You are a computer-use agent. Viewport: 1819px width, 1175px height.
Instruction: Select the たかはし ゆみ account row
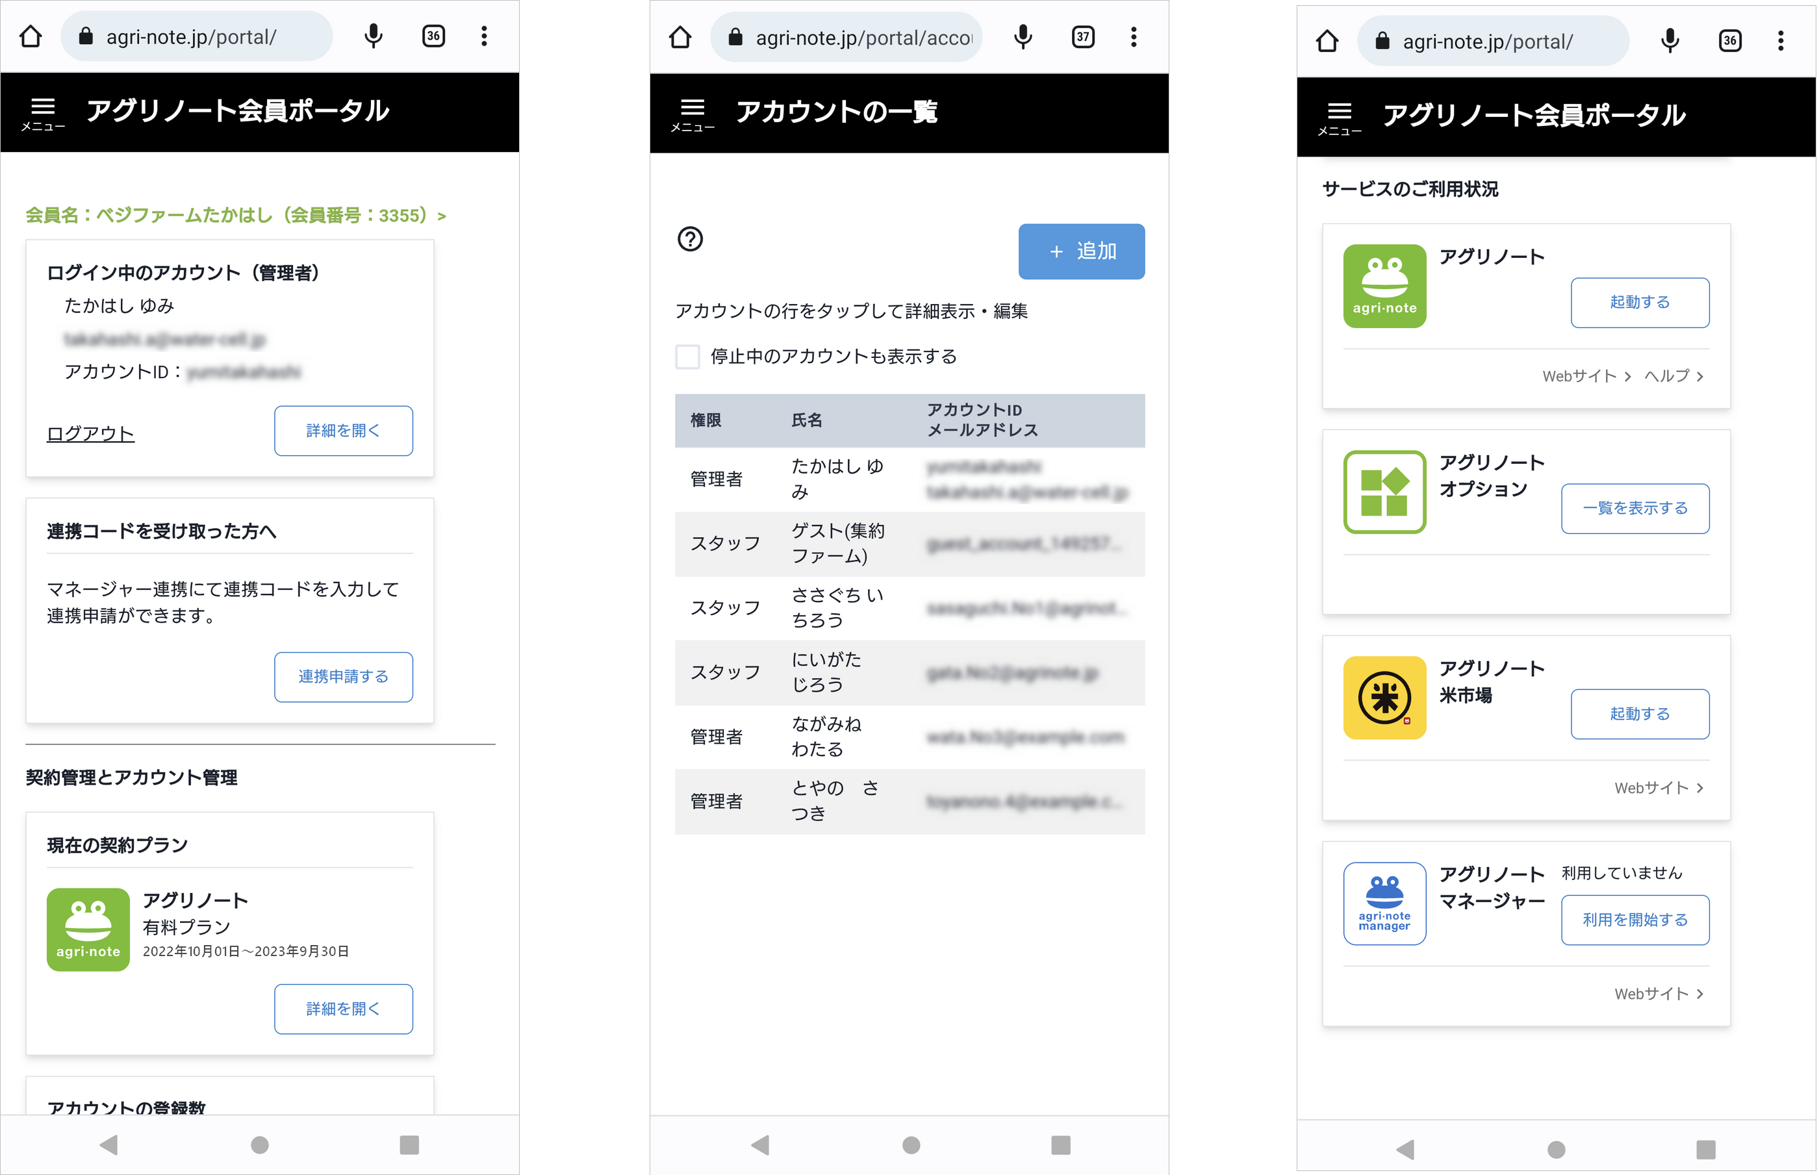point(910,479)
